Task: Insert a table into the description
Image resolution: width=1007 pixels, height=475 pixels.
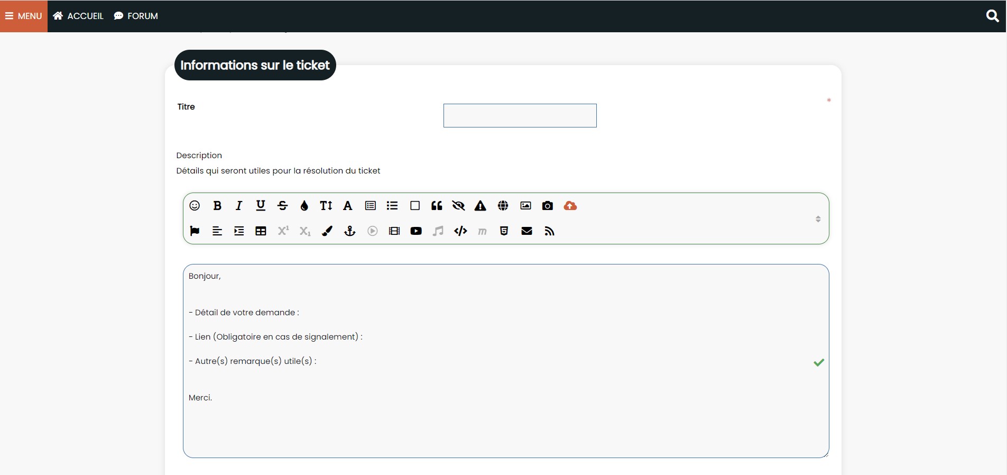Action: click(x=261, y=231)
